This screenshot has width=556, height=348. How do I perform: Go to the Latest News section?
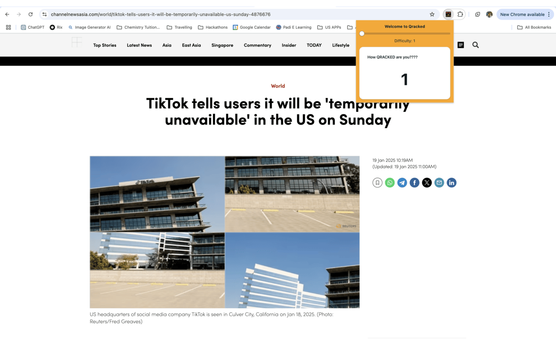tap(139, 45)
